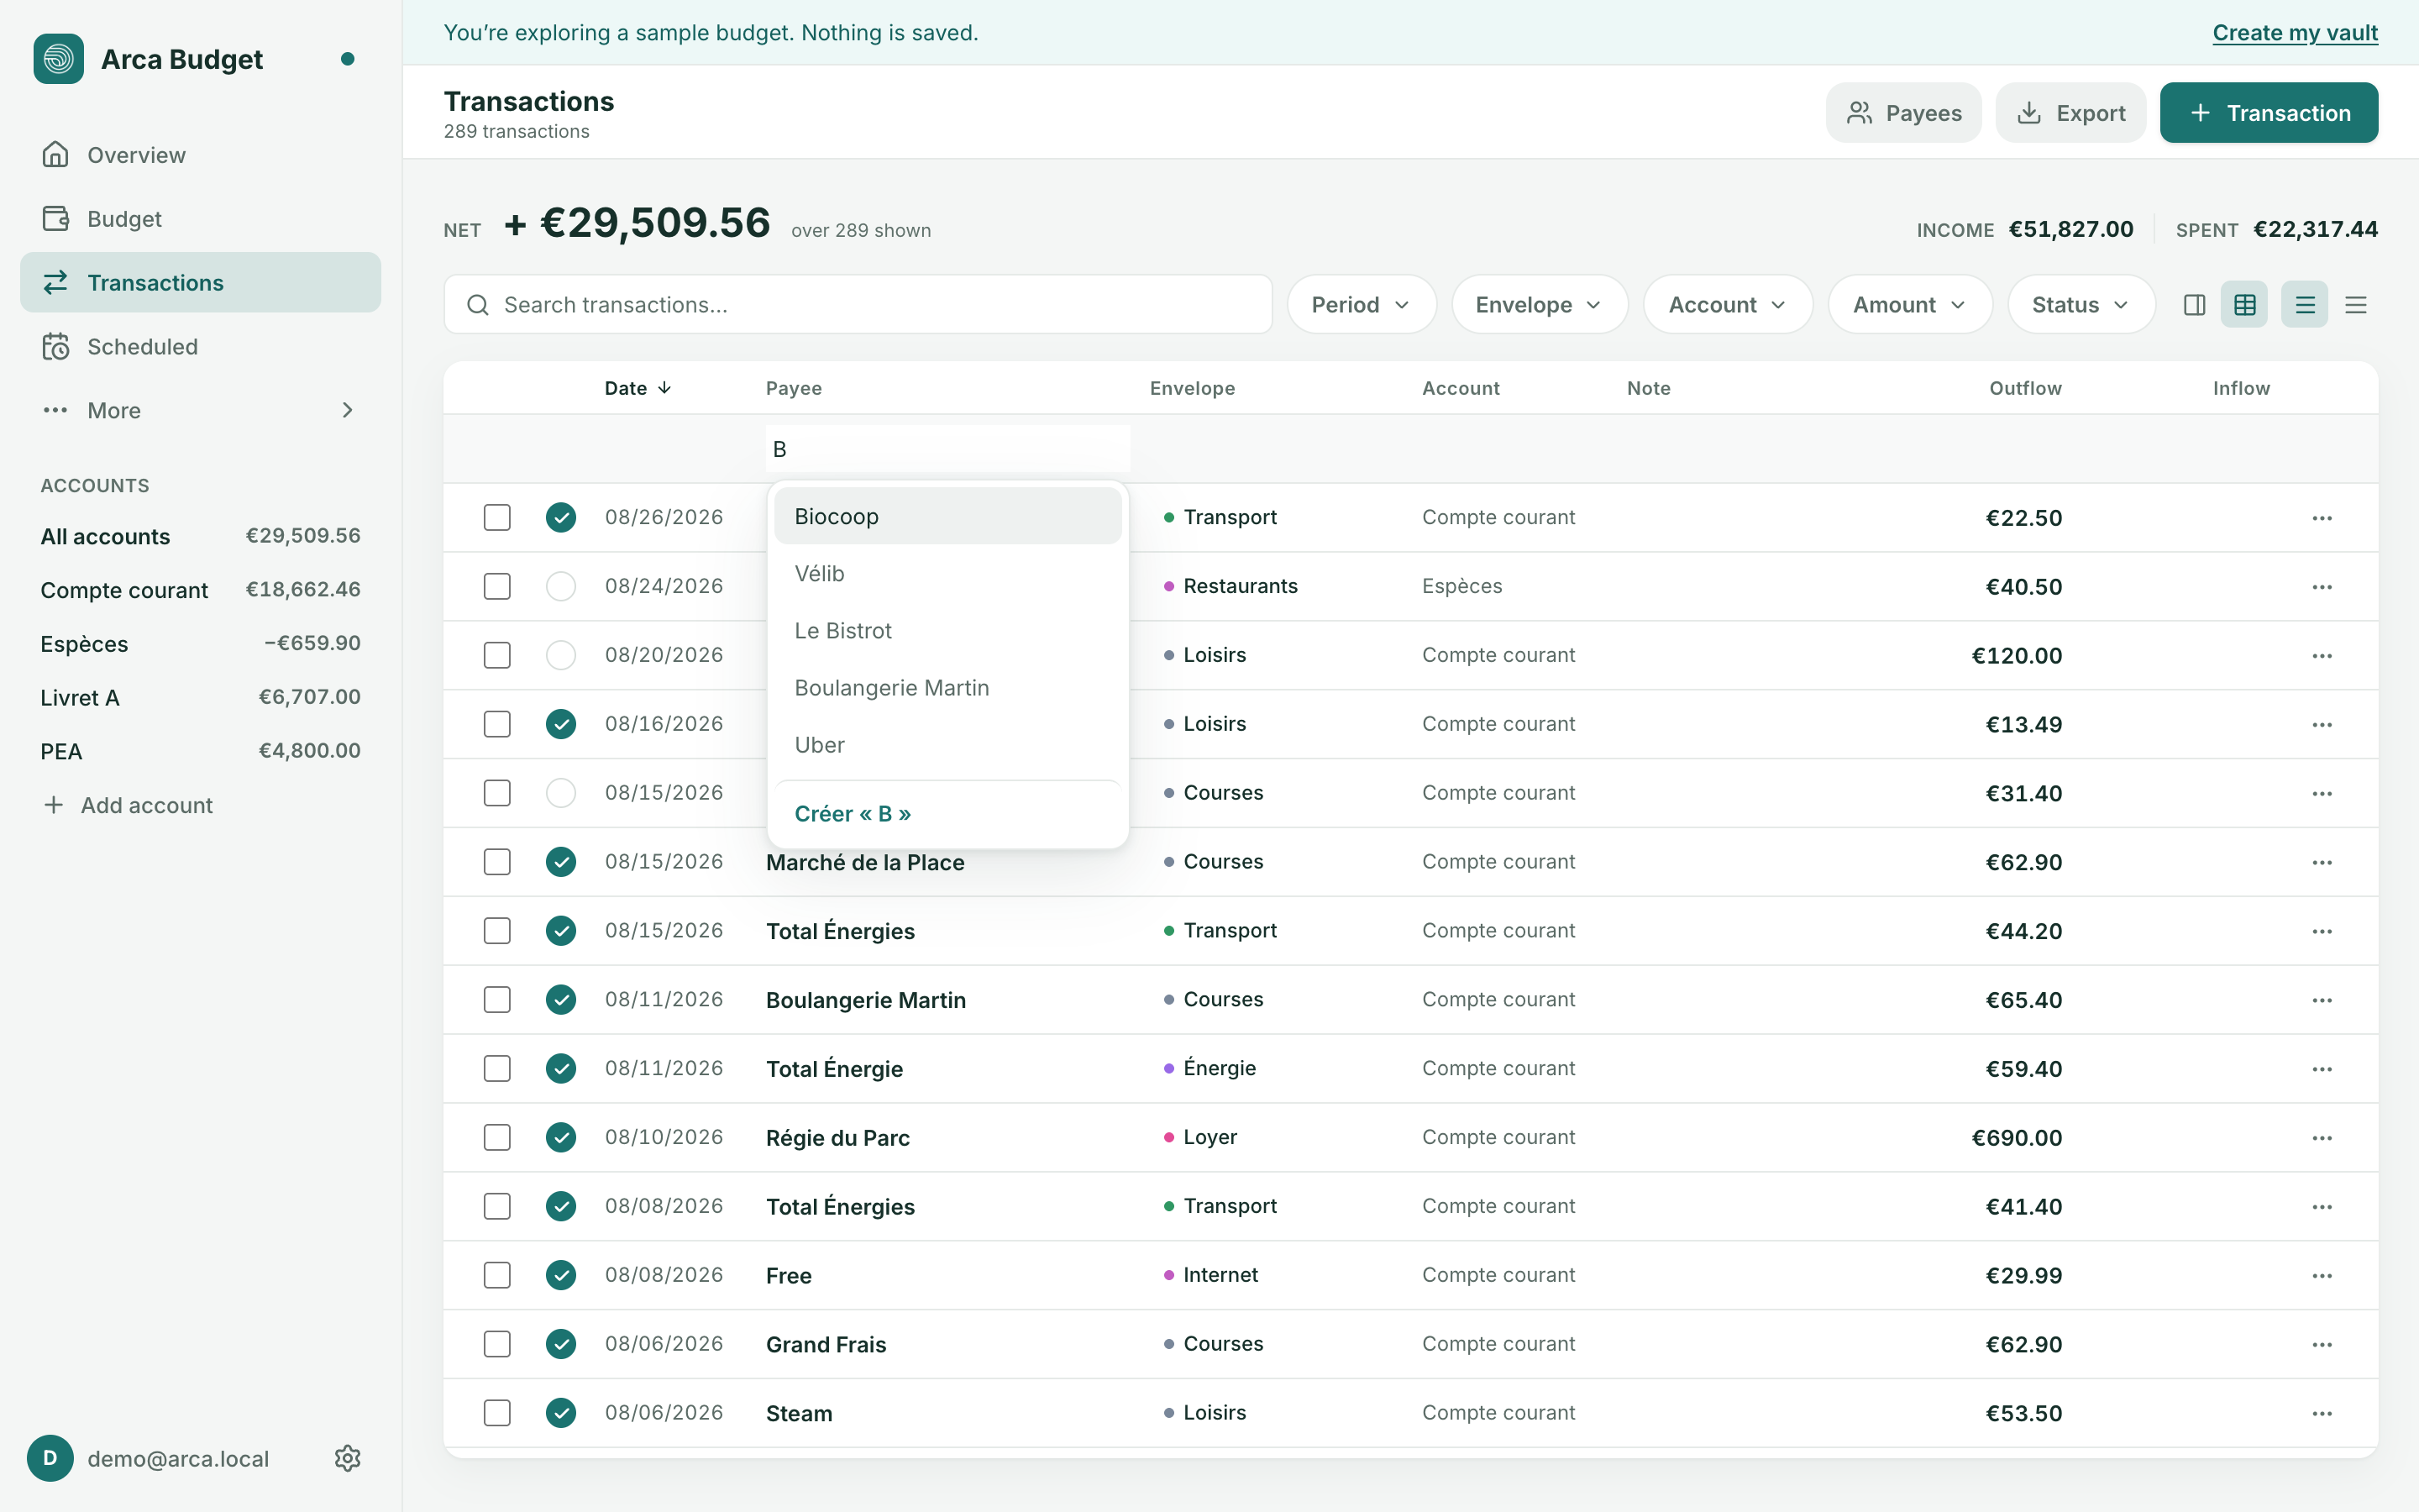Open Scheduled in the sidebar
Viewport: 2419px width, 1512px height.
pyautogui.click(x=200, y=347)
